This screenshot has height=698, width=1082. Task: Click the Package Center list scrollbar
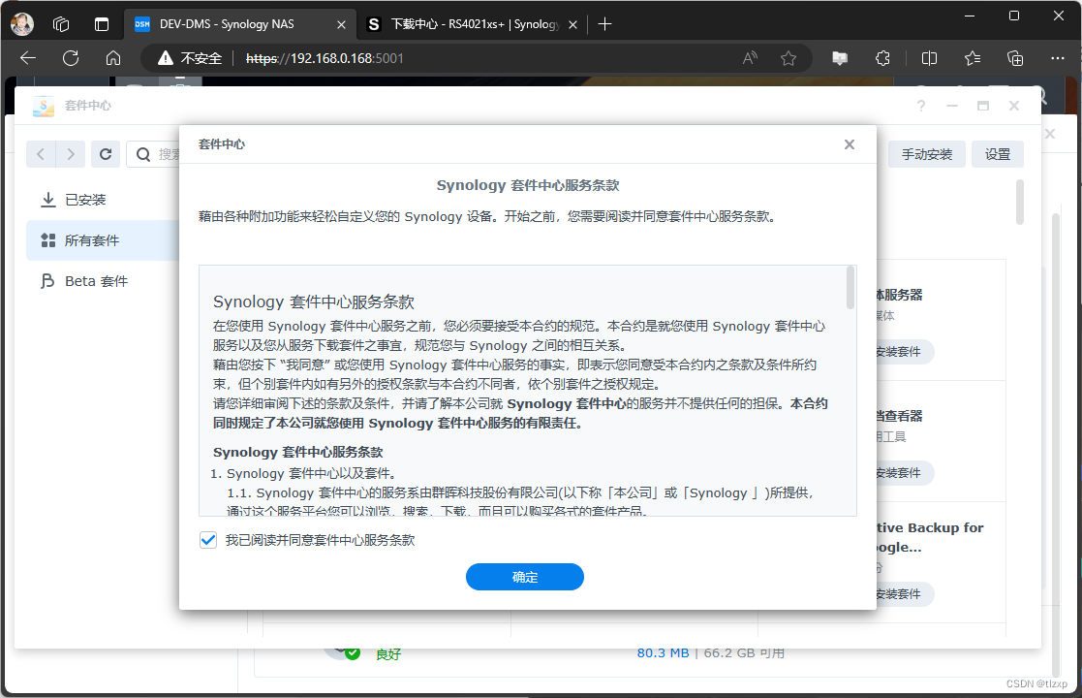pos(1020,202)
